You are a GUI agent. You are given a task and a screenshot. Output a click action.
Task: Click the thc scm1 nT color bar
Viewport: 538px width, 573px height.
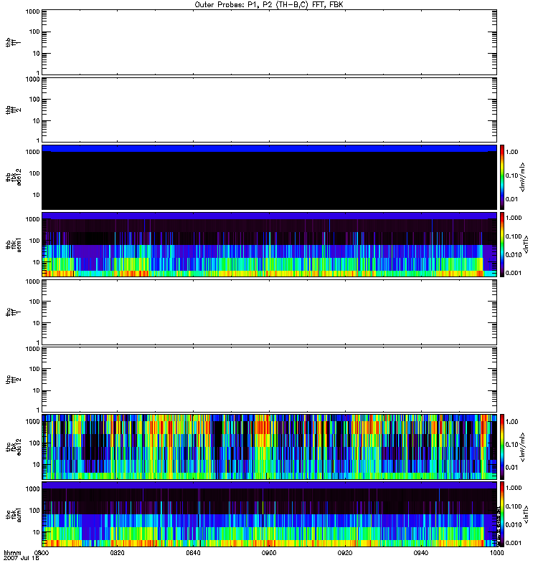502,514
